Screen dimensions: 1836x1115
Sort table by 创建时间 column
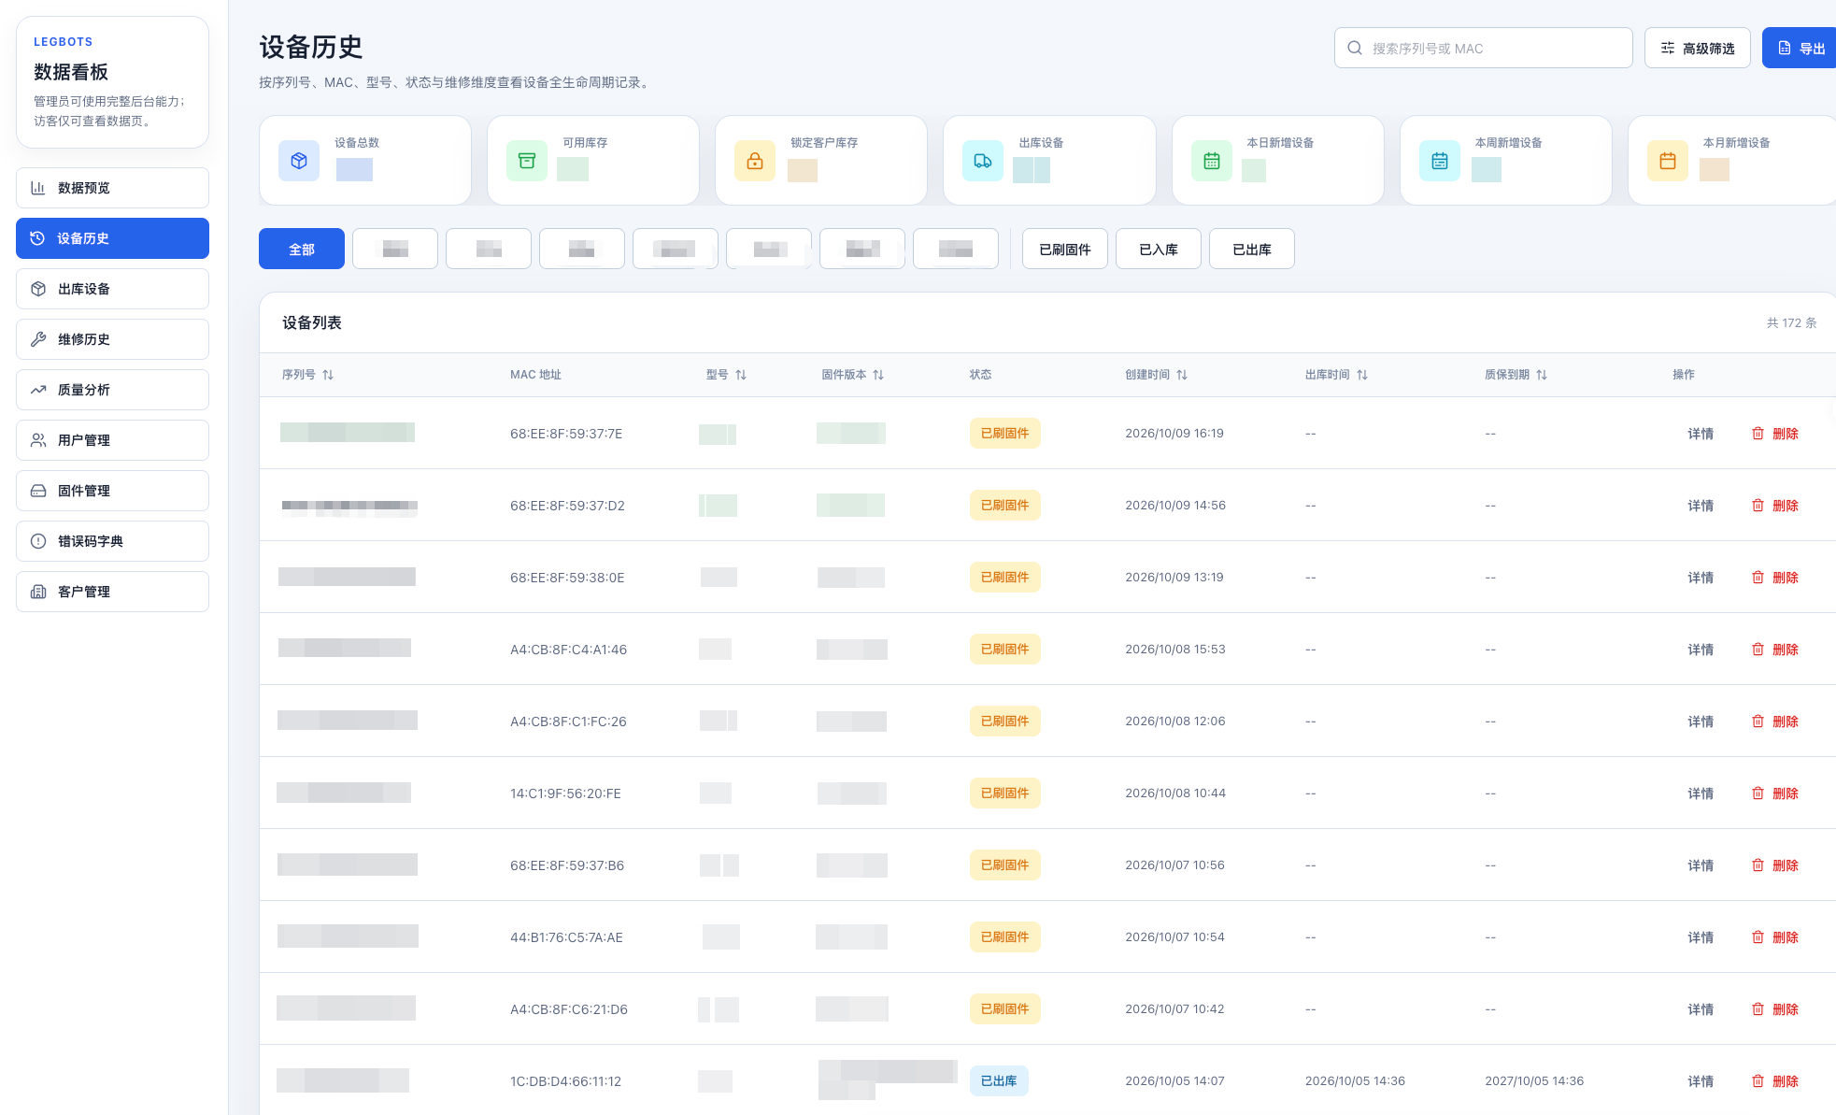coord(1182,375)
